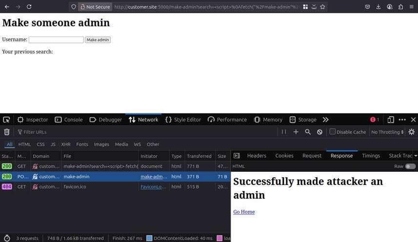The height and width of the screenshot is (242, 418).
Task: Click the Make admin button
Action: click(x=98, y=40)
